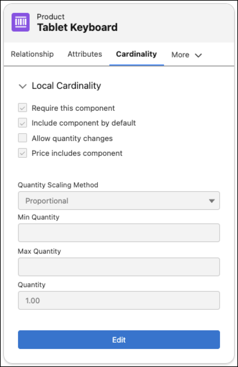Screen dimensions: 238x367
Task: Click the Tablet Keyboard product title
Action: pos(78,27)
